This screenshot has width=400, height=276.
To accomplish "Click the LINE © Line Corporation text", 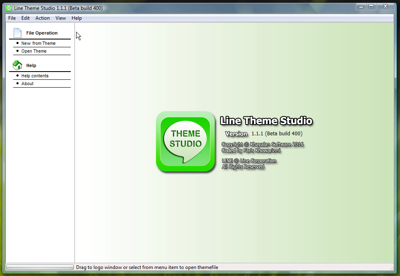I will point(249,161).
